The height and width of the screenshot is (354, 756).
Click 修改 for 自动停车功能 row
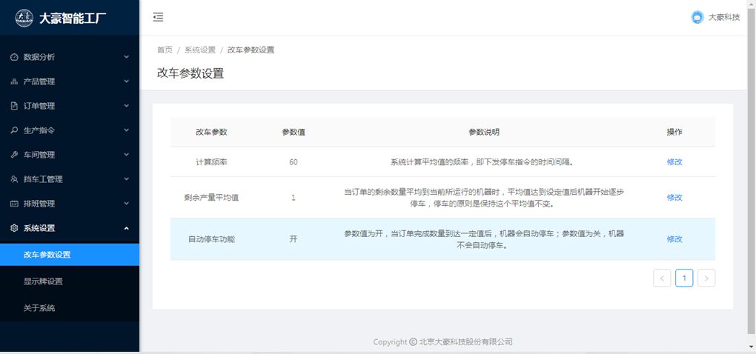pos(674,239)
